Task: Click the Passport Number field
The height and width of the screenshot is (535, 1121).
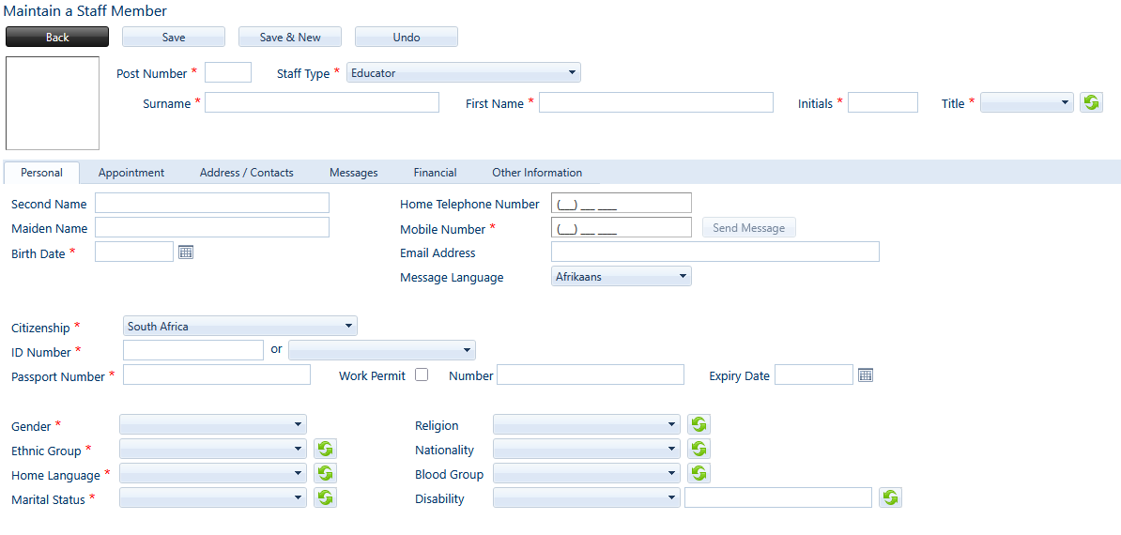Action: (217, 374)
